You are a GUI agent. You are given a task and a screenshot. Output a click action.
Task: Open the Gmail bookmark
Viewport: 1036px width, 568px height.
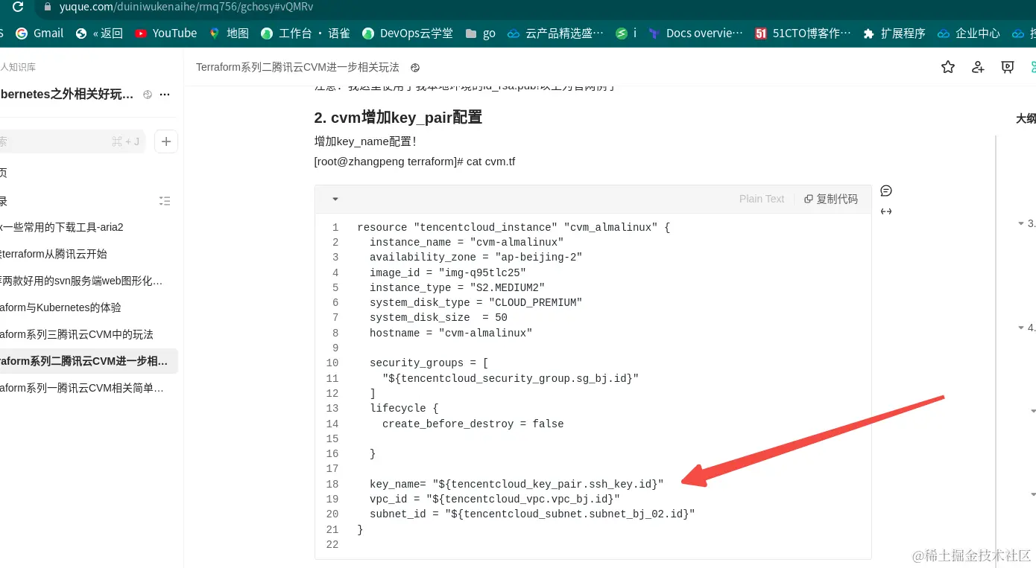pyautogui.click(x=40, y=33)
